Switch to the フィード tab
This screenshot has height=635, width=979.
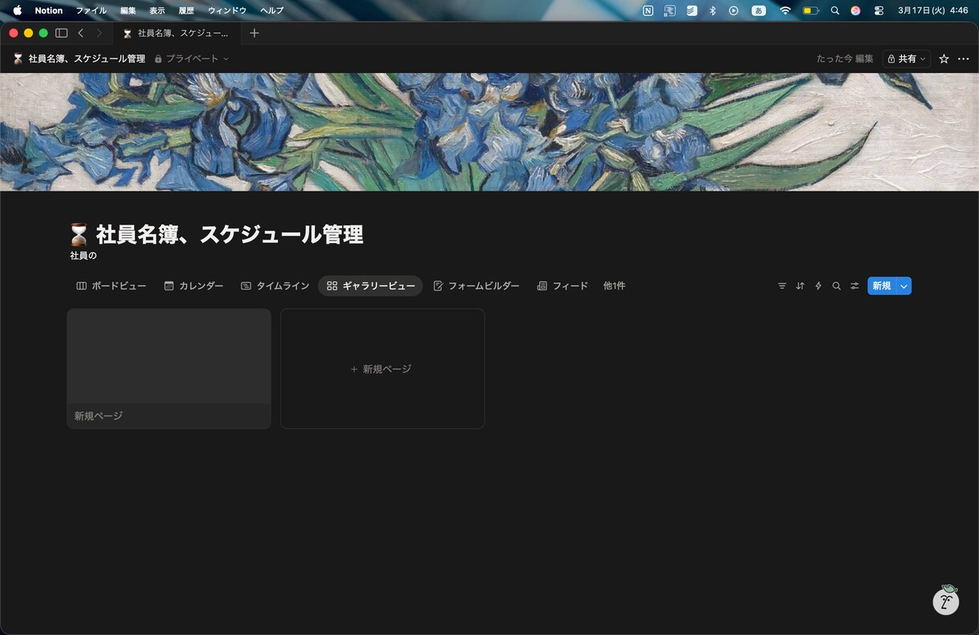562,286
